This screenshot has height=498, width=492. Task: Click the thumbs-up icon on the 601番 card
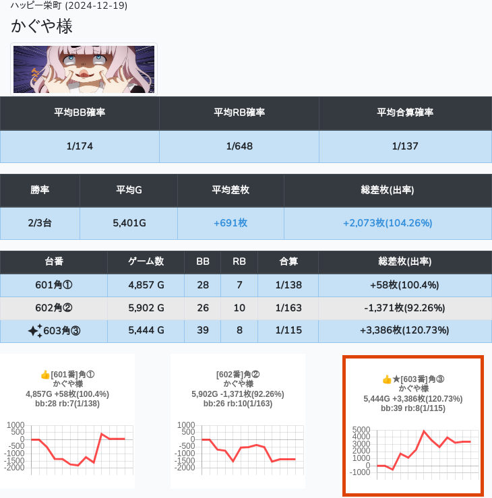point(45,374)
